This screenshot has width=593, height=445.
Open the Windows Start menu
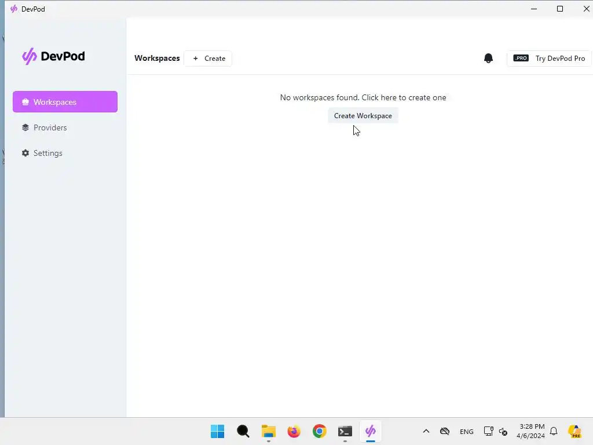coord(218,431)
